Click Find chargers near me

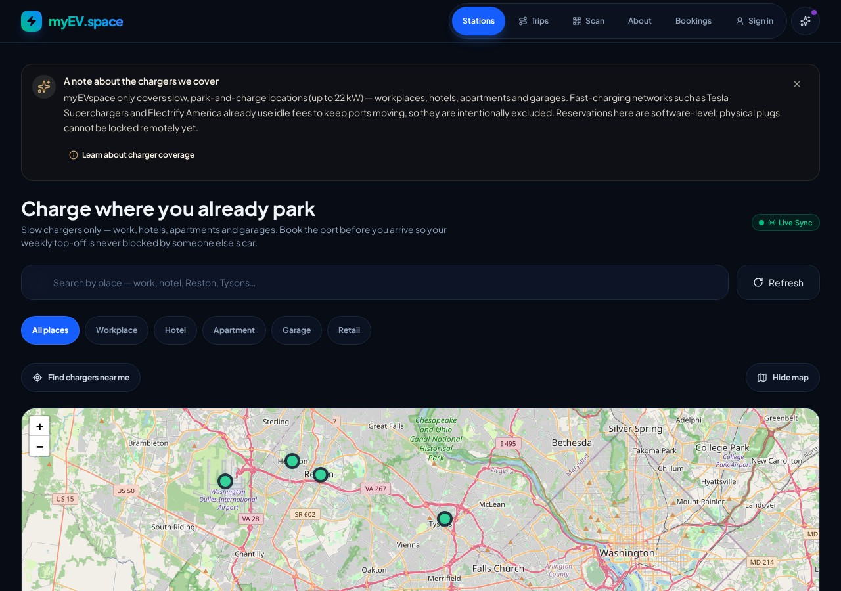pos(81,378)
